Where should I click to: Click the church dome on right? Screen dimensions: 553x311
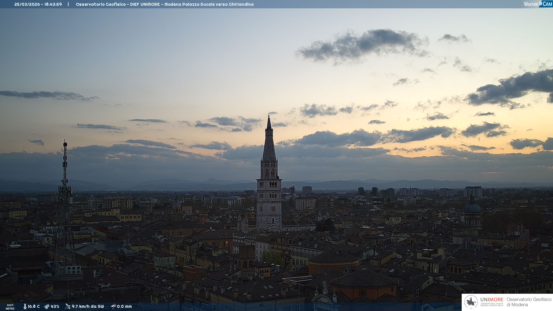pyautogui.click(x=472, y=207)
